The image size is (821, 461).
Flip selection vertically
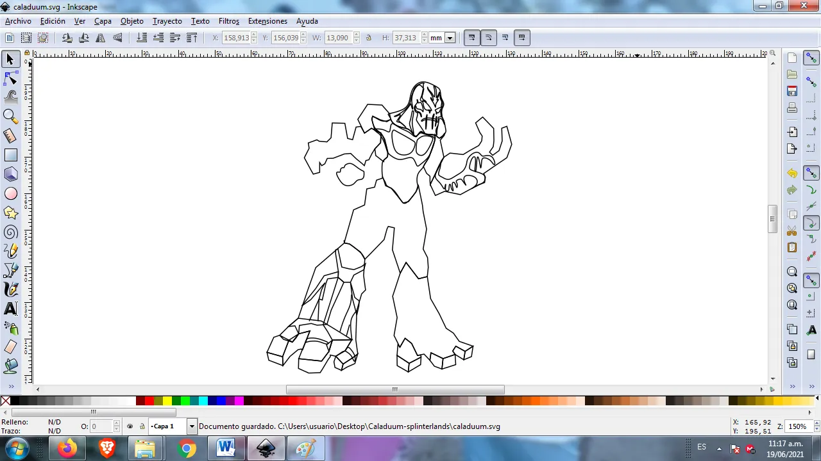point(117,38)
